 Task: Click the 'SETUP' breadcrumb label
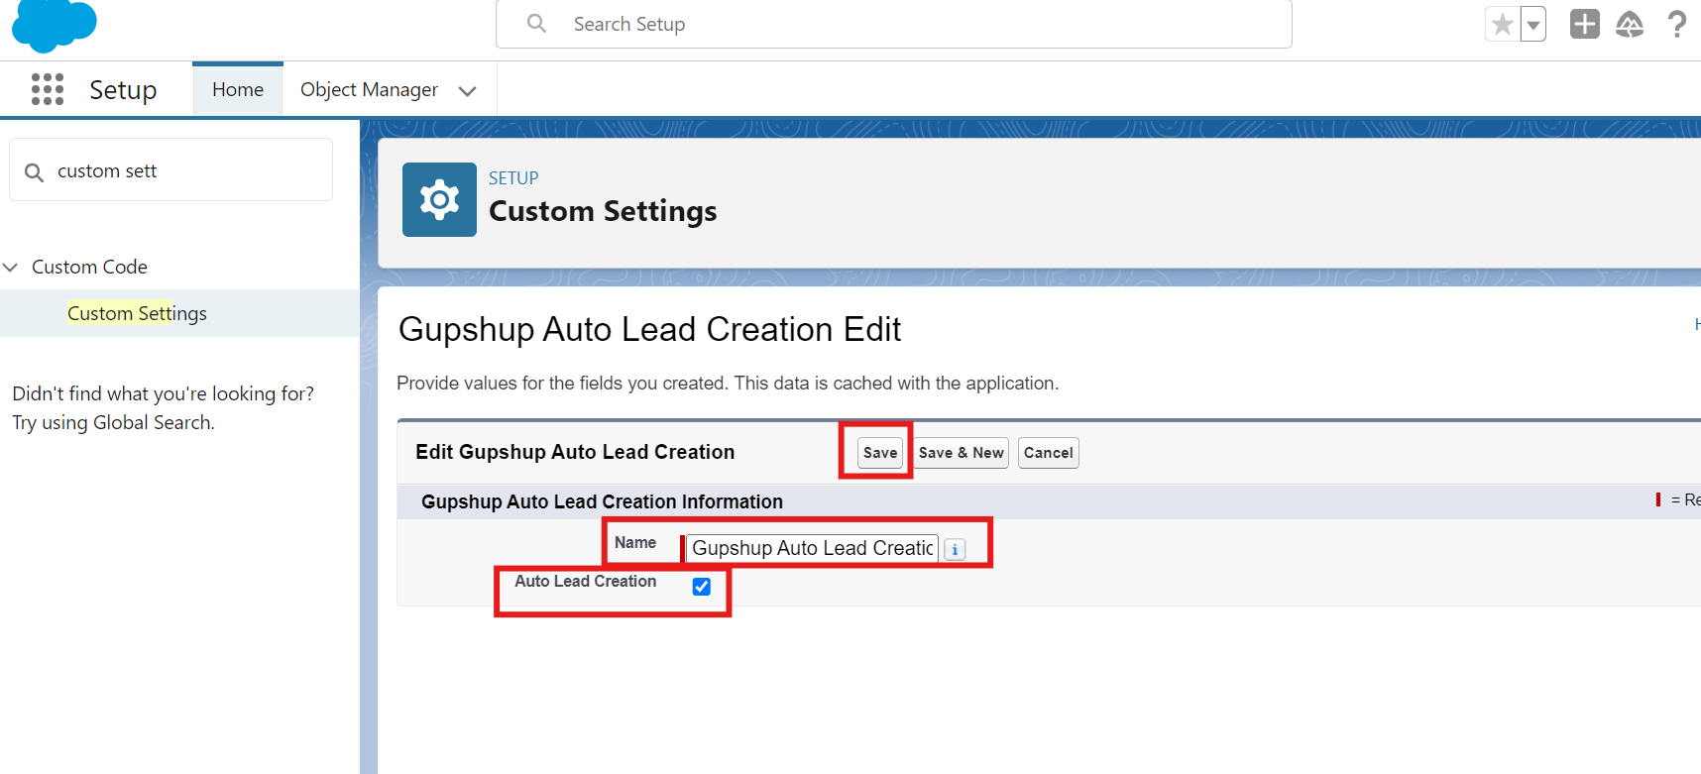click(513, 178)
